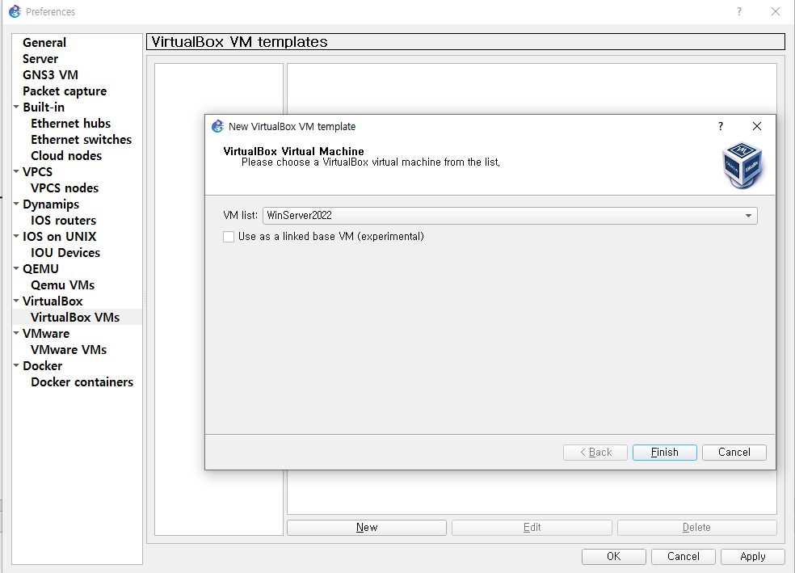Click the GNS3 icon in the template wizard title bar
The width and height of the screenshot is (795, 573).
(217, 126)
